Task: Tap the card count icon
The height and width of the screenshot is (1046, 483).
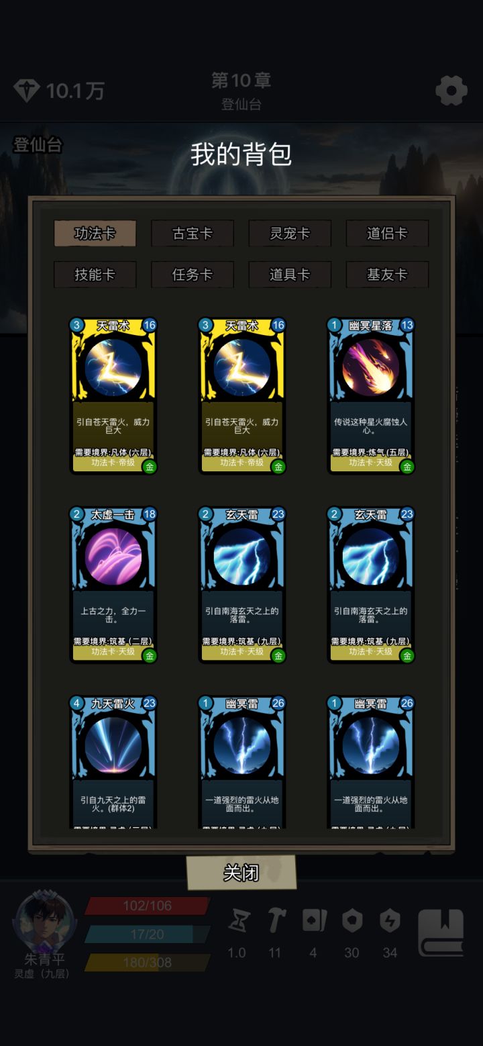Action: 313,921
